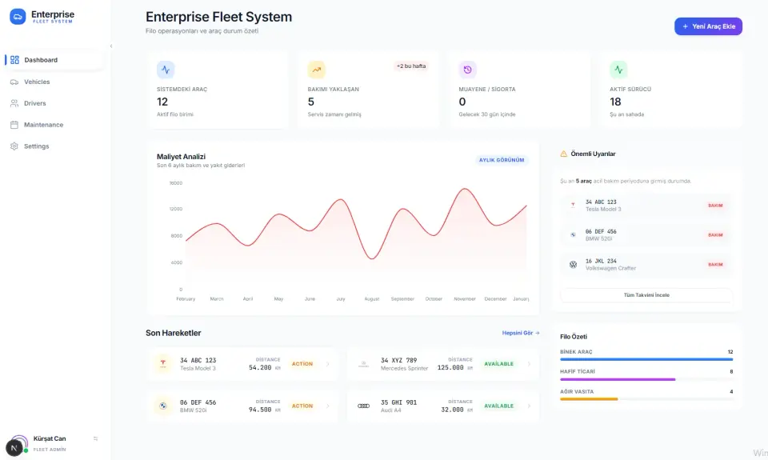Click the 125.000 km distance value
Image resolution: width=768 pixels, height=460 pixels.
[455, 367]
